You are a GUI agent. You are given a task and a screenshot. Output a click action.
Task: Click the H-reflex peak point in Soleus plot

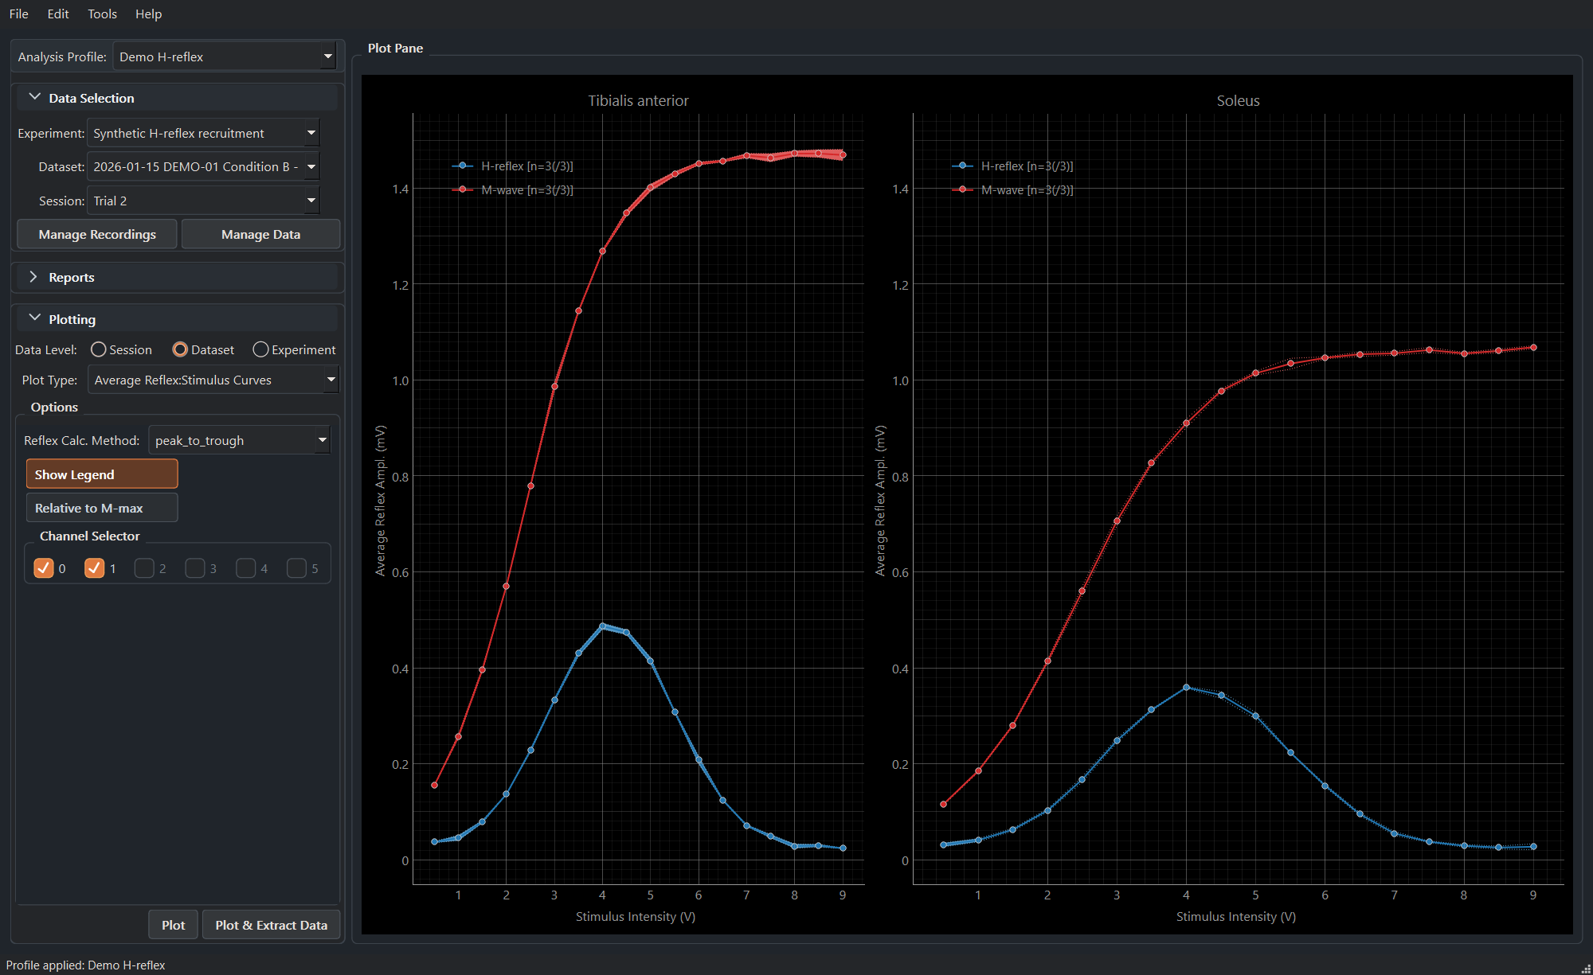[1186, 687]
